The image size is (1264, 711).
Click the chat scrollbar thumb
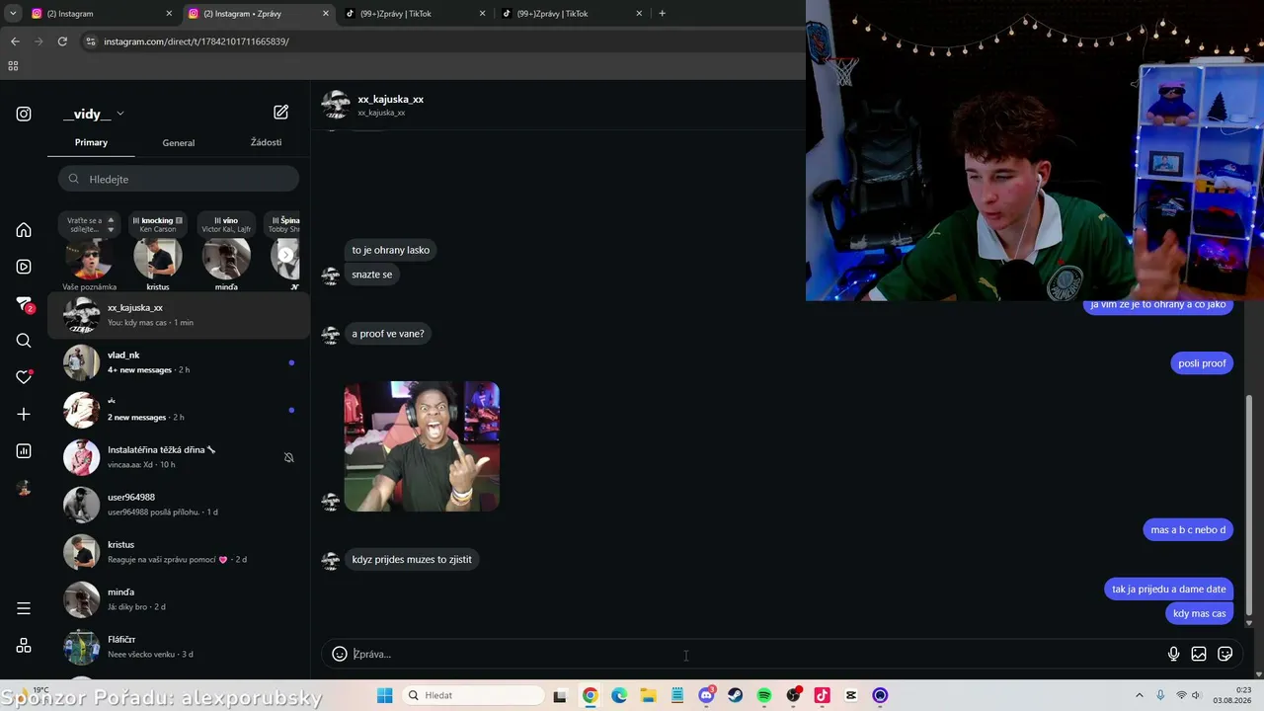pyautogui.click(x=1249, y=505)
